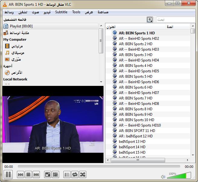This screenshot has width=198, height=182.
Task: Click elapsed time label at left
Action: (x=8, y=167)
